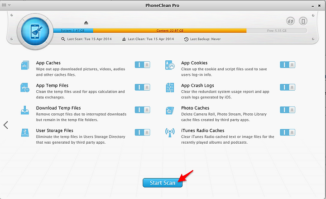326x199 pixels.
Task: Click the PhoneClean Pro window title
Action: pyautogui.click(x=163, y=5)
